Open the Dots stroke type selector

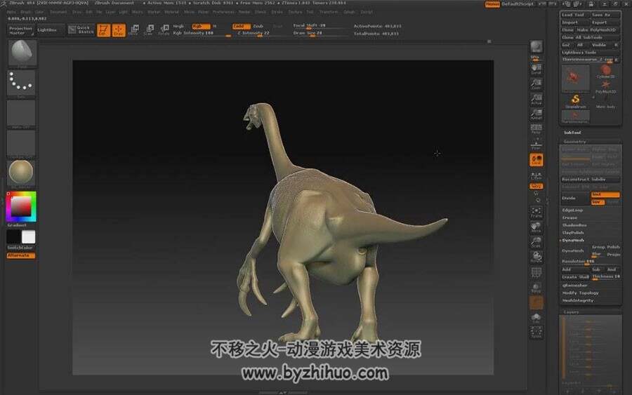(x=21, y=83)
